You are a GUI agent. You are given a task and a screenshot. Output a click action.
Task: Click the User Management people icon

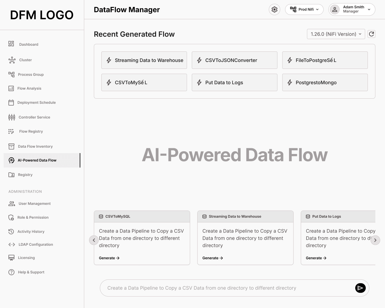(12, 204)
